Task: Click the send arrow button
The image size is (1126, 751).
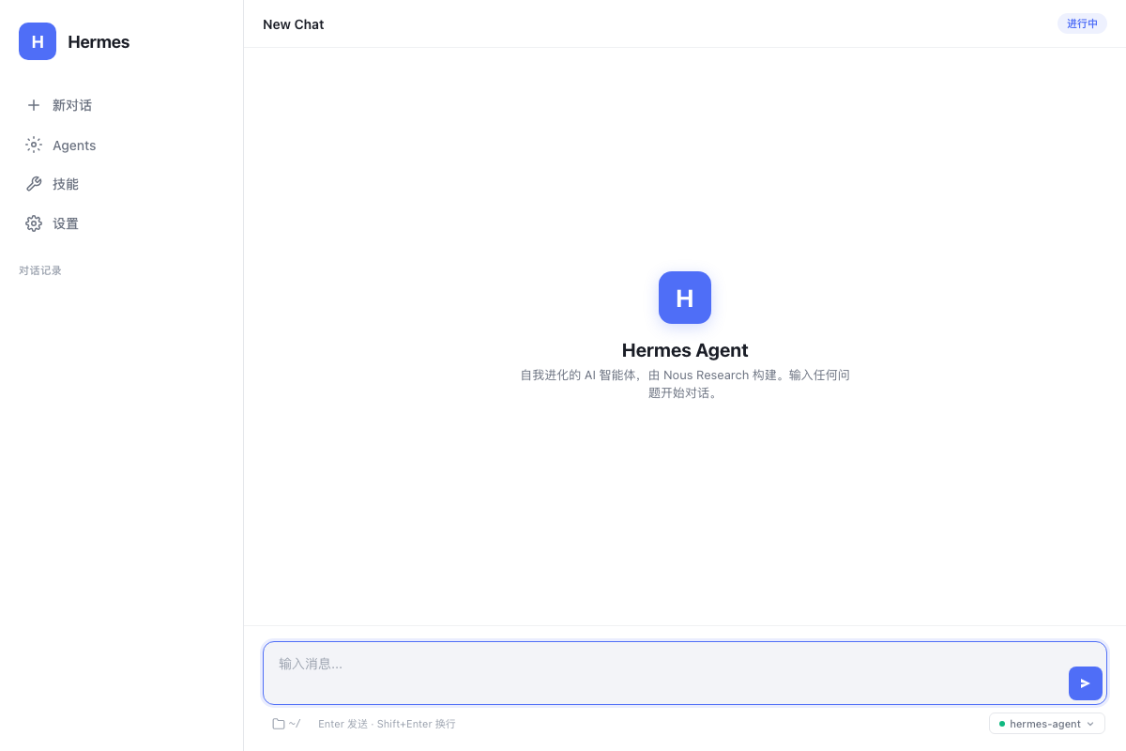Action: click(x=1086, y=683)
